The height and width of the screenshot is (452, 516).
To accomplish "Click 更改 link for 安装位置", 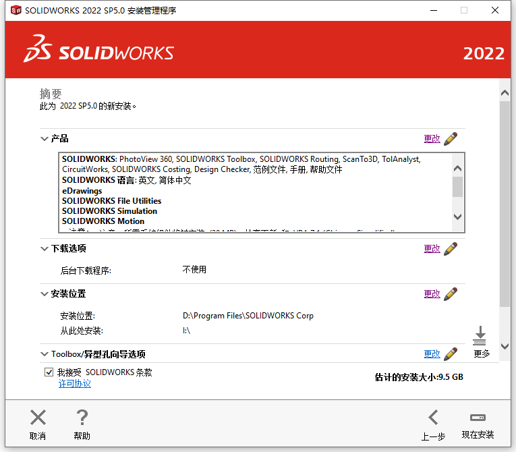I will pos(432,294).
